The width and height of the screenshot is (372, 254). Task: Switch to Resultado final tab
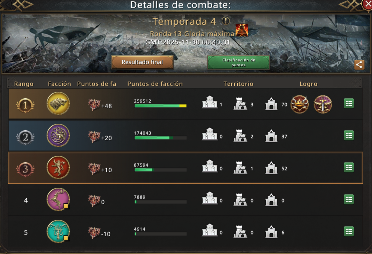142,62
